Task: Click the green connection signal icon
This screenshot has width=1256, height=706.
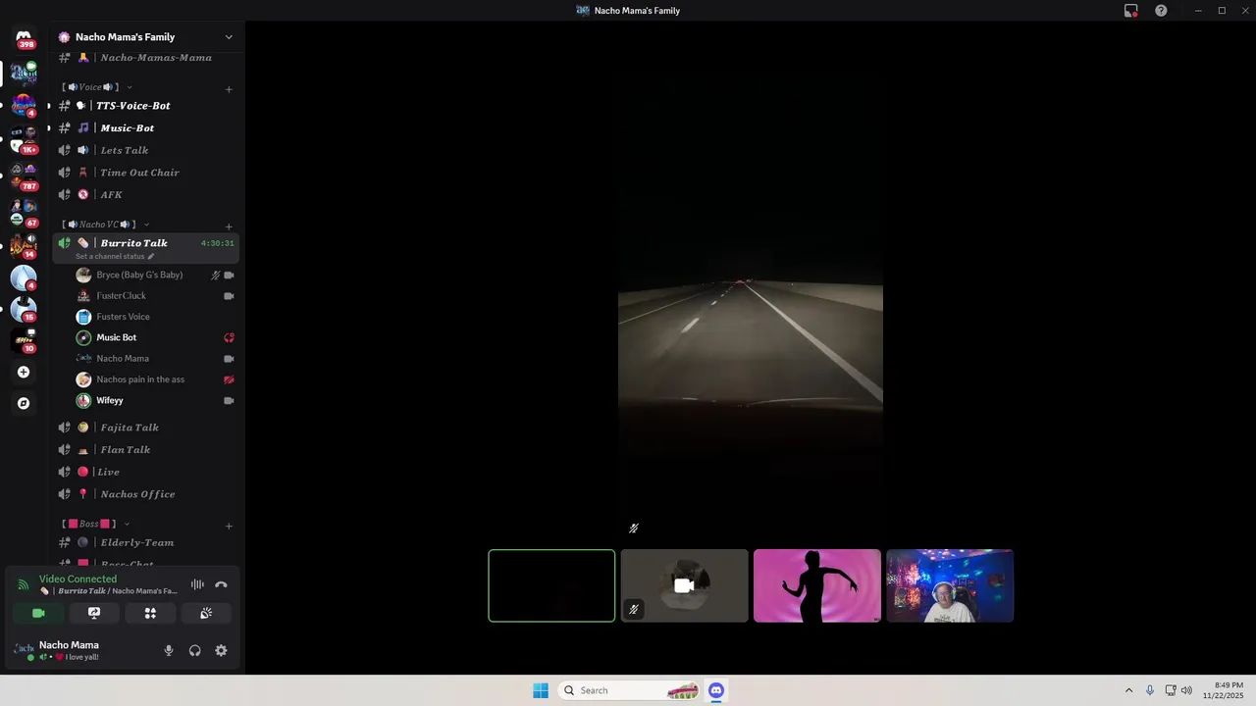Action: tap(24, 584)
